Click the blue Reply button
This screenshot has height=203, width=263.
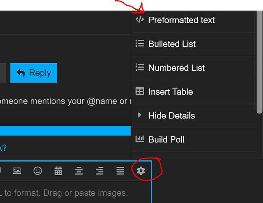pyautogui.click(x=34, y=73)
